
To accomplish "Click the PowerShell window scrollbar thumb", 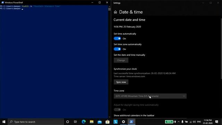I will [109, 9].
